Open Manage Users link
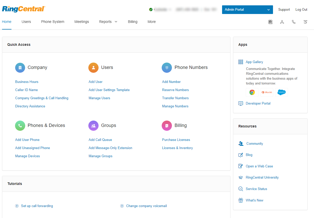The image size is (314, 218). click(x=99, y=98)
